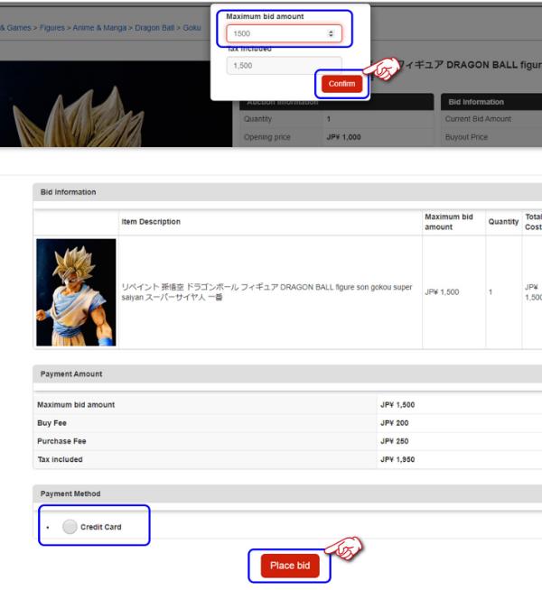Open the Anime & Manga breadcrumb link

tap(99, 28)
